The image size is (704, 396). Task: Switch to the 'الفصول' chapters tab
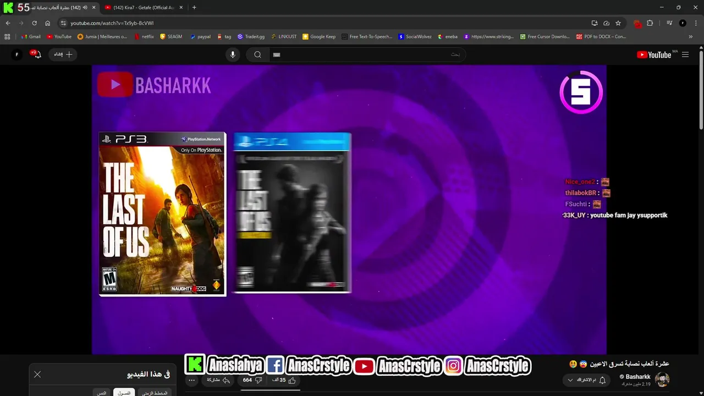124,393
